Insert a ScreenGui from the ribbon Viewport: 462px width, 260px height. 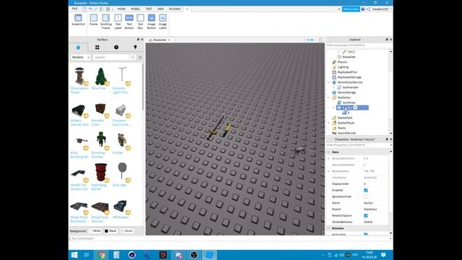(78, 20)
